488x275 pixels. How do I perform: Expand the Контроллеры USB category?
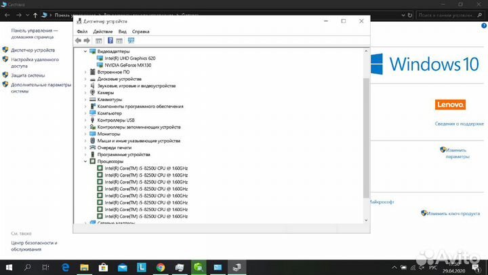(x=85, y=120)
